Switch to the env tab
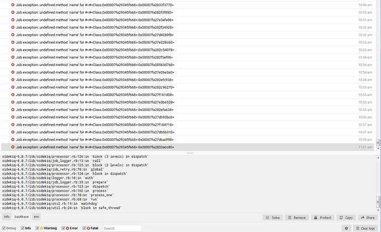The image size is (381, 232). [x=36, y=217]
